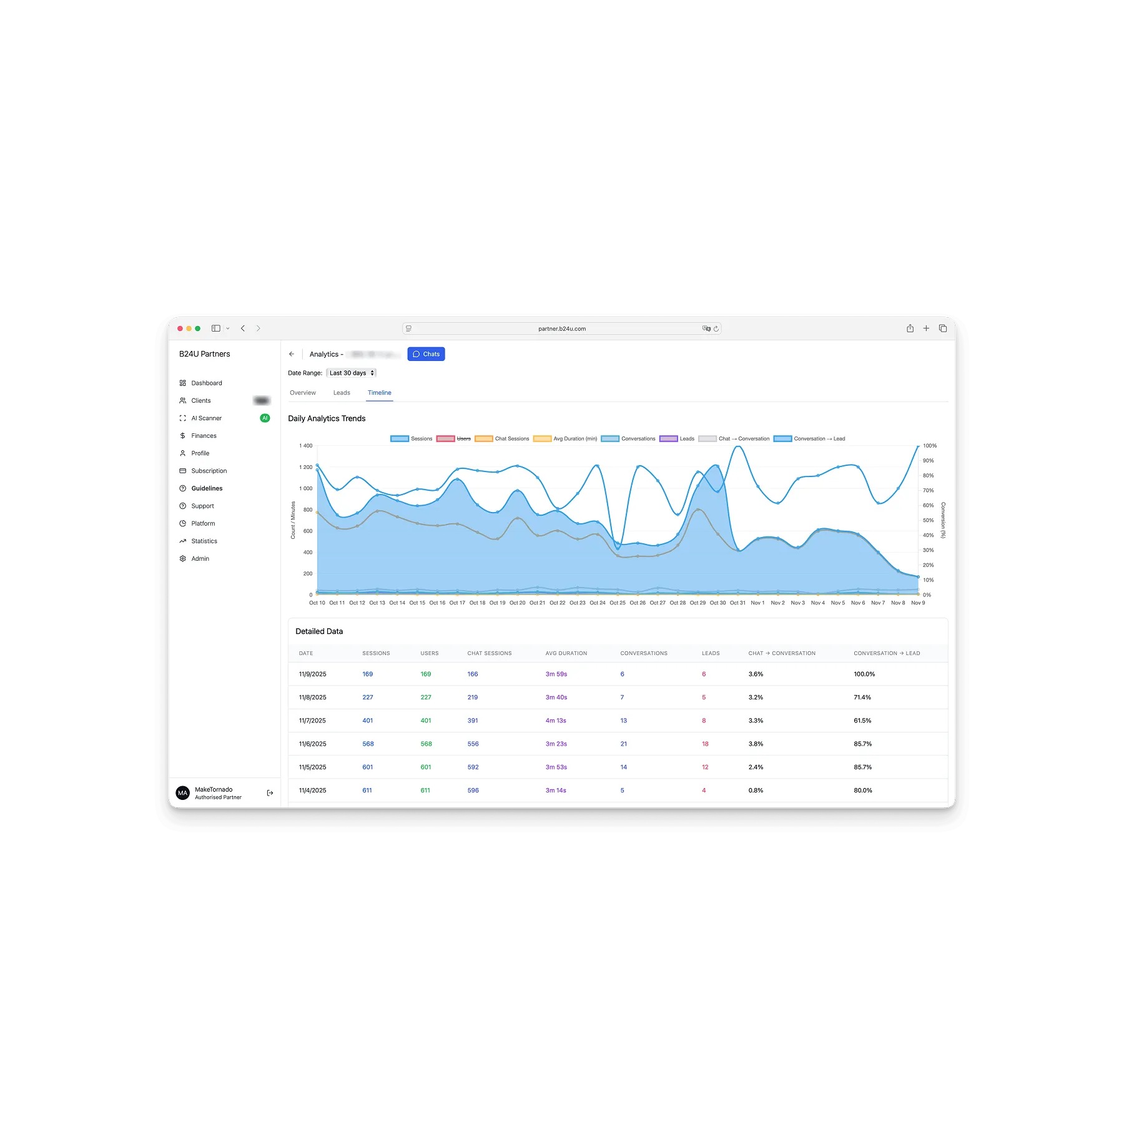Open Chats with the blue button

[x=426, y=353]
